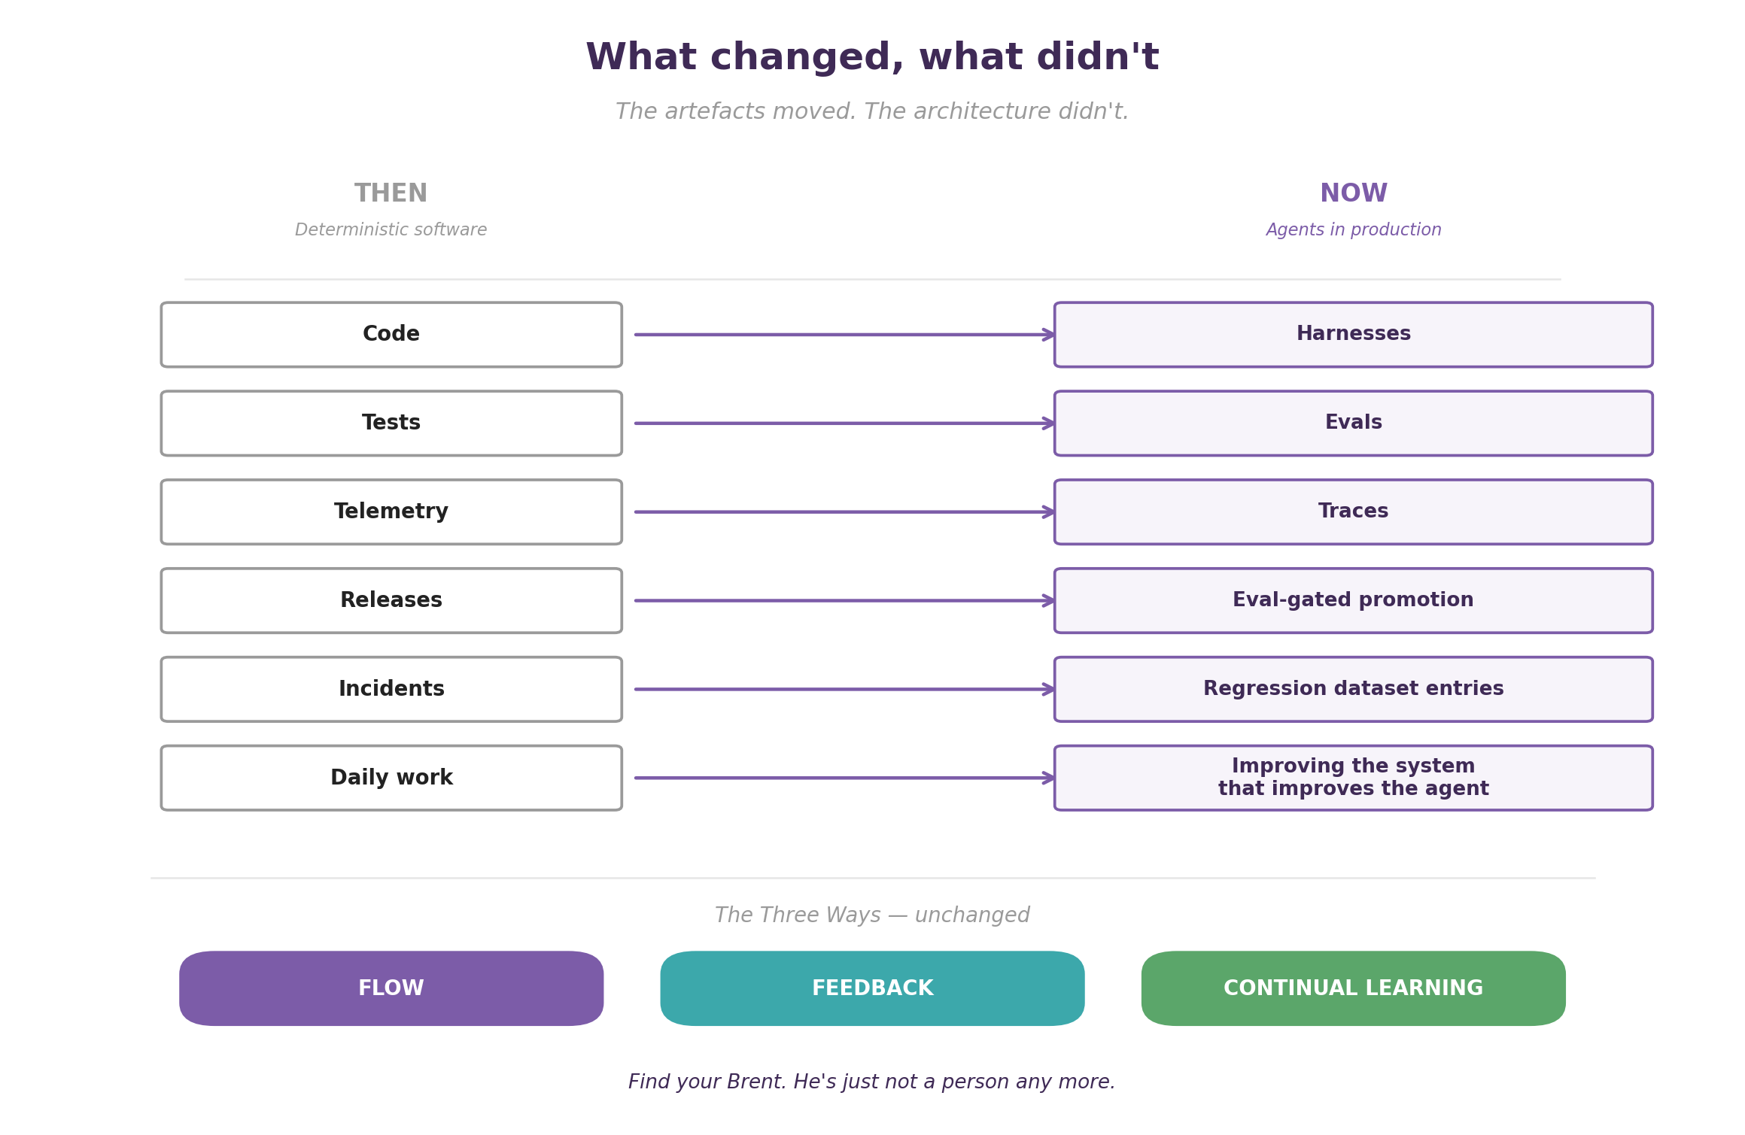Click the THEN column heading
Image resolution: width=1745 pixels, height=1135 pixels.
click(391, 193)
